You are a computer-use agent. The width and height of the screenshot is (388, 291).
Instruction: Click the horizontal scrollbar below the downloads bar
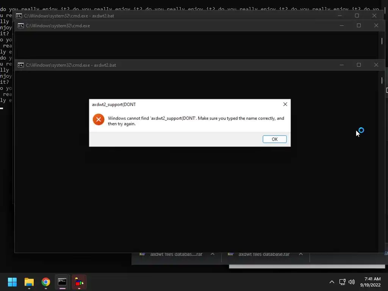click(x=307, y=266)
